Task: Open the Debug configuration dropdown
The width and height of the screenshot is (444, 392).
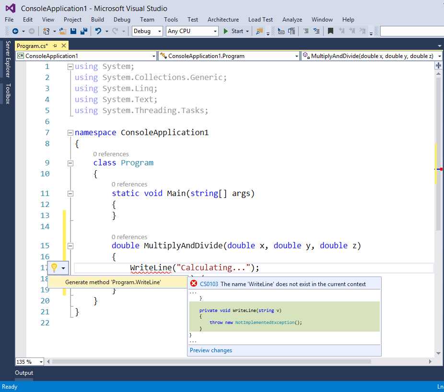Action: tap(147, 31)
